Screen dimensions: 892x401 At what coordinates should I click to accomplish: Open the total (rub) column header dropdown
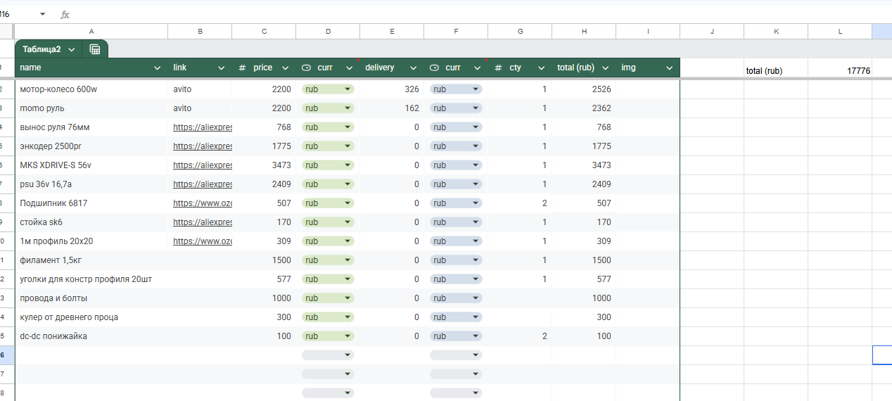(605, 68)
